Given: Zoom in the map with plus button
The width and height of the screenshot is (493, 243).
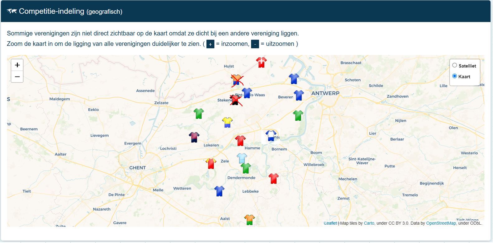Looking at the screenshot, I should tap(17, 65).
